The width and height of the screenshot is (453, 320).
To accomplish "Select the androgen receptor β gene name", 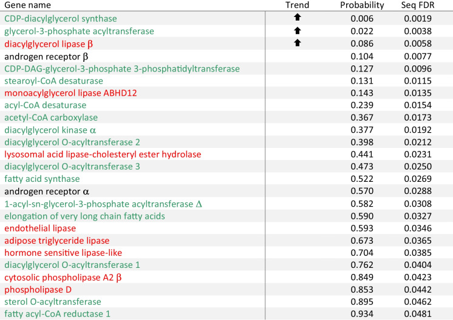I will point(46,56).
